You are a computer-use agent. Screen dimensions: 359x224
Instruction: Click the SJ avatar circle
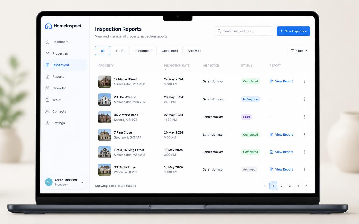pyautogui.click(x=49, y=182)
